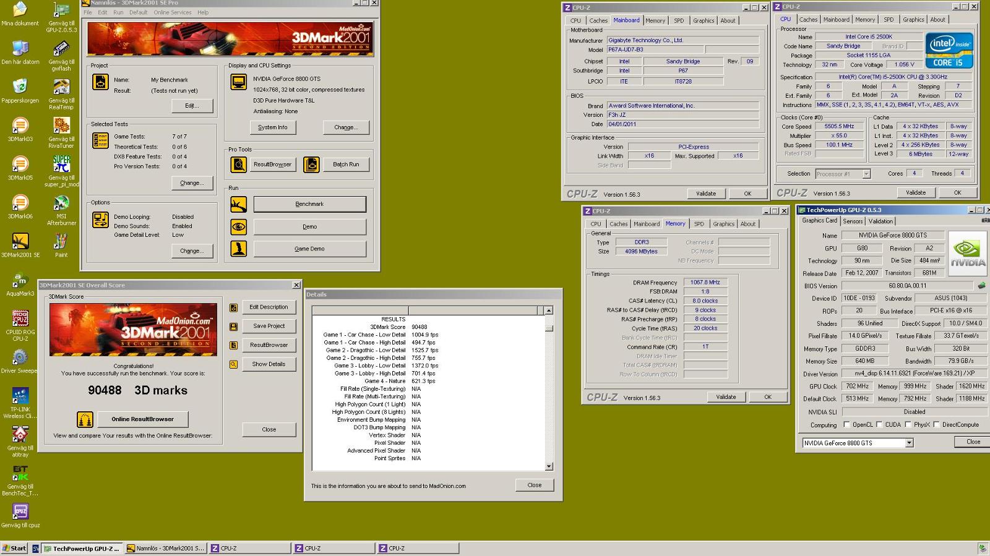
Task: Click Change button under Selected Tests
Action: point(192,183)
